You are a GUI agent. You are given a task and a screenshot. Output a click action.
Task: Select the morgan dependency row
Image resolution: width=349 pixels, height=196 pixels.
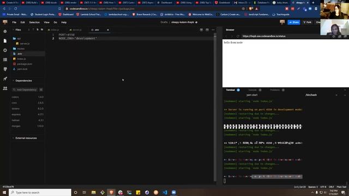[28, 126]
